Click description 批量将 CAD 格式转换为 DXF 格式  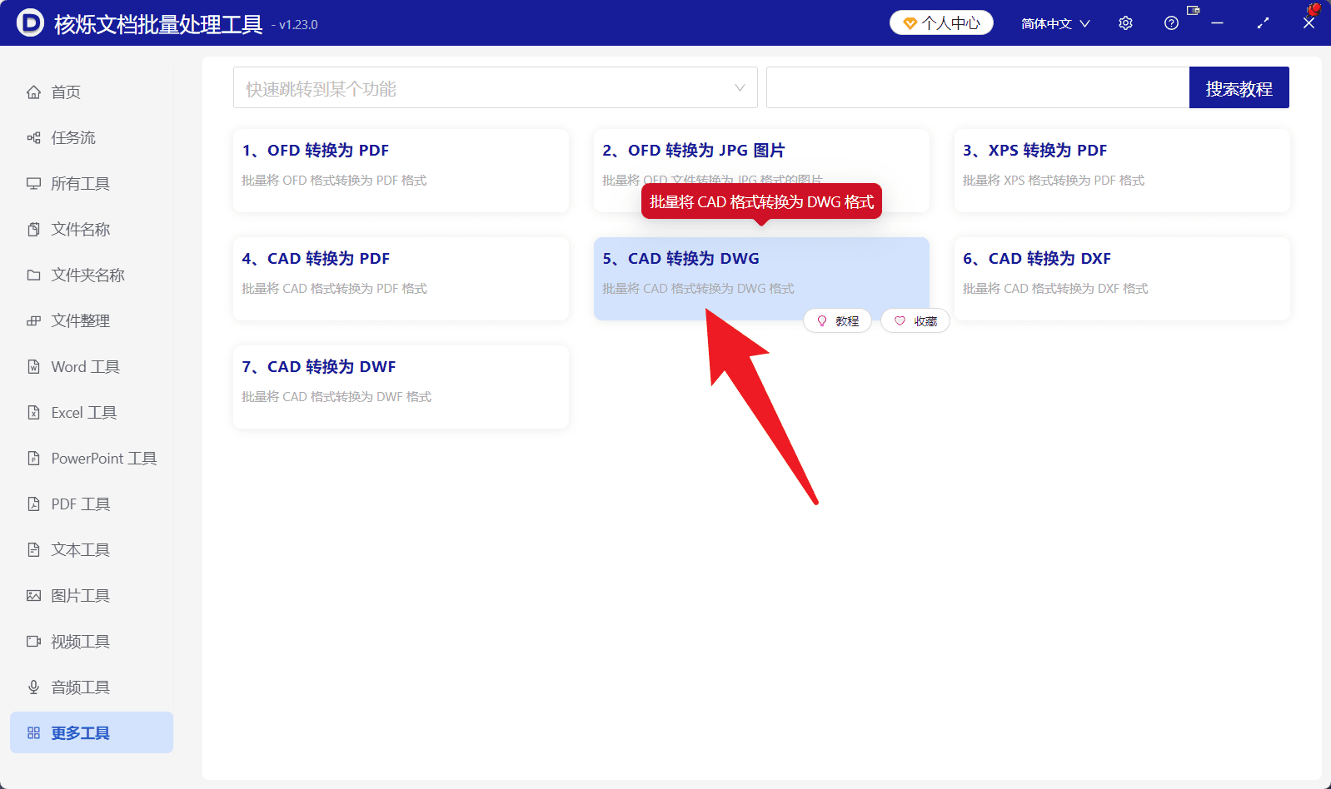point(1055,289)
